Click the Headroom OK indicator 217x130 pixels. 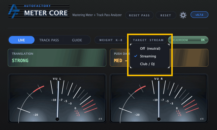tap(188, 40)
